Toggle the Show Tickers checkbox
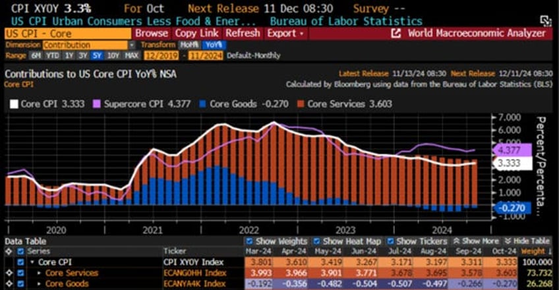The height and width of the screenshot is (290, 559). pyautogui.click(x=390, y=241)
